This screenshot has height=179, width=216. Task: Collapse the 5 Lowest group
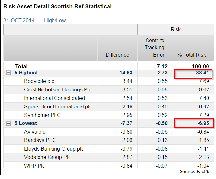click(8, 123)
